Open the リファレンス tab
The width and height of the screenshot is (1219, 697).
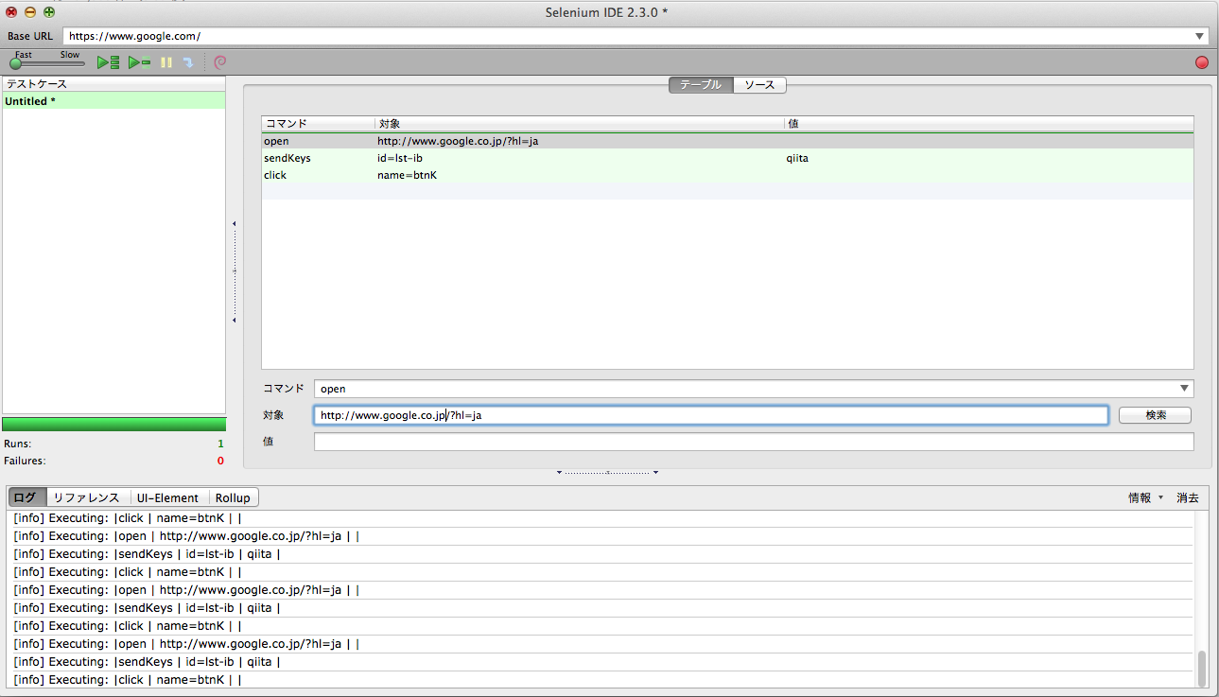(x=86, y=497)
